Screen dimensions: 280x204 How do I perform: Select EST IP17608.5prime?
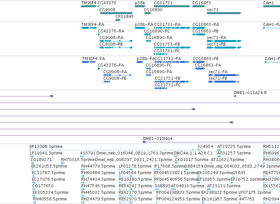[157, 170]
